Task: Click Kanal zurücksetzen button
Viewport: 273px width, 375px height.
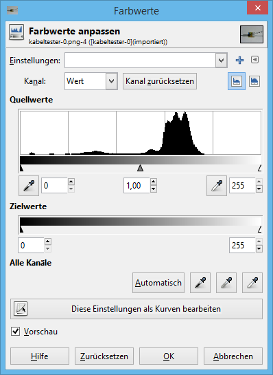Action: coord(160,81)
